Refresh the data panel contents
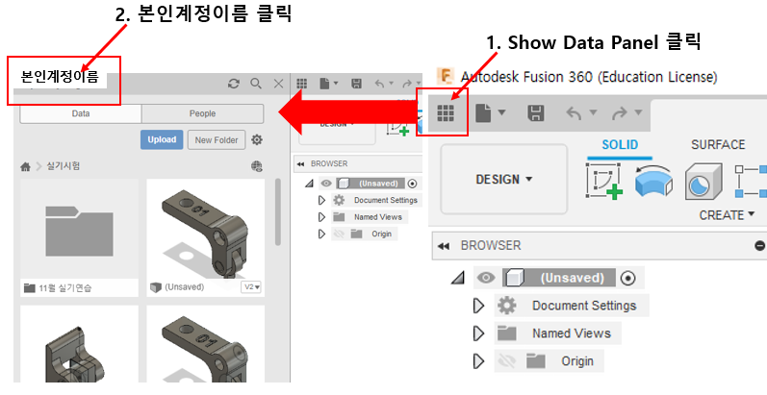The height and width of the screenshot is (395, 767). click(x=234, y=84)
